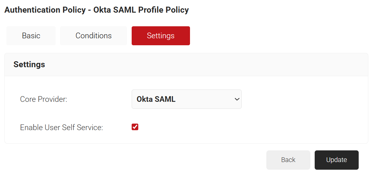Click the Back button
The width and height of the screenshot is (372, 182).
(288, 160)
